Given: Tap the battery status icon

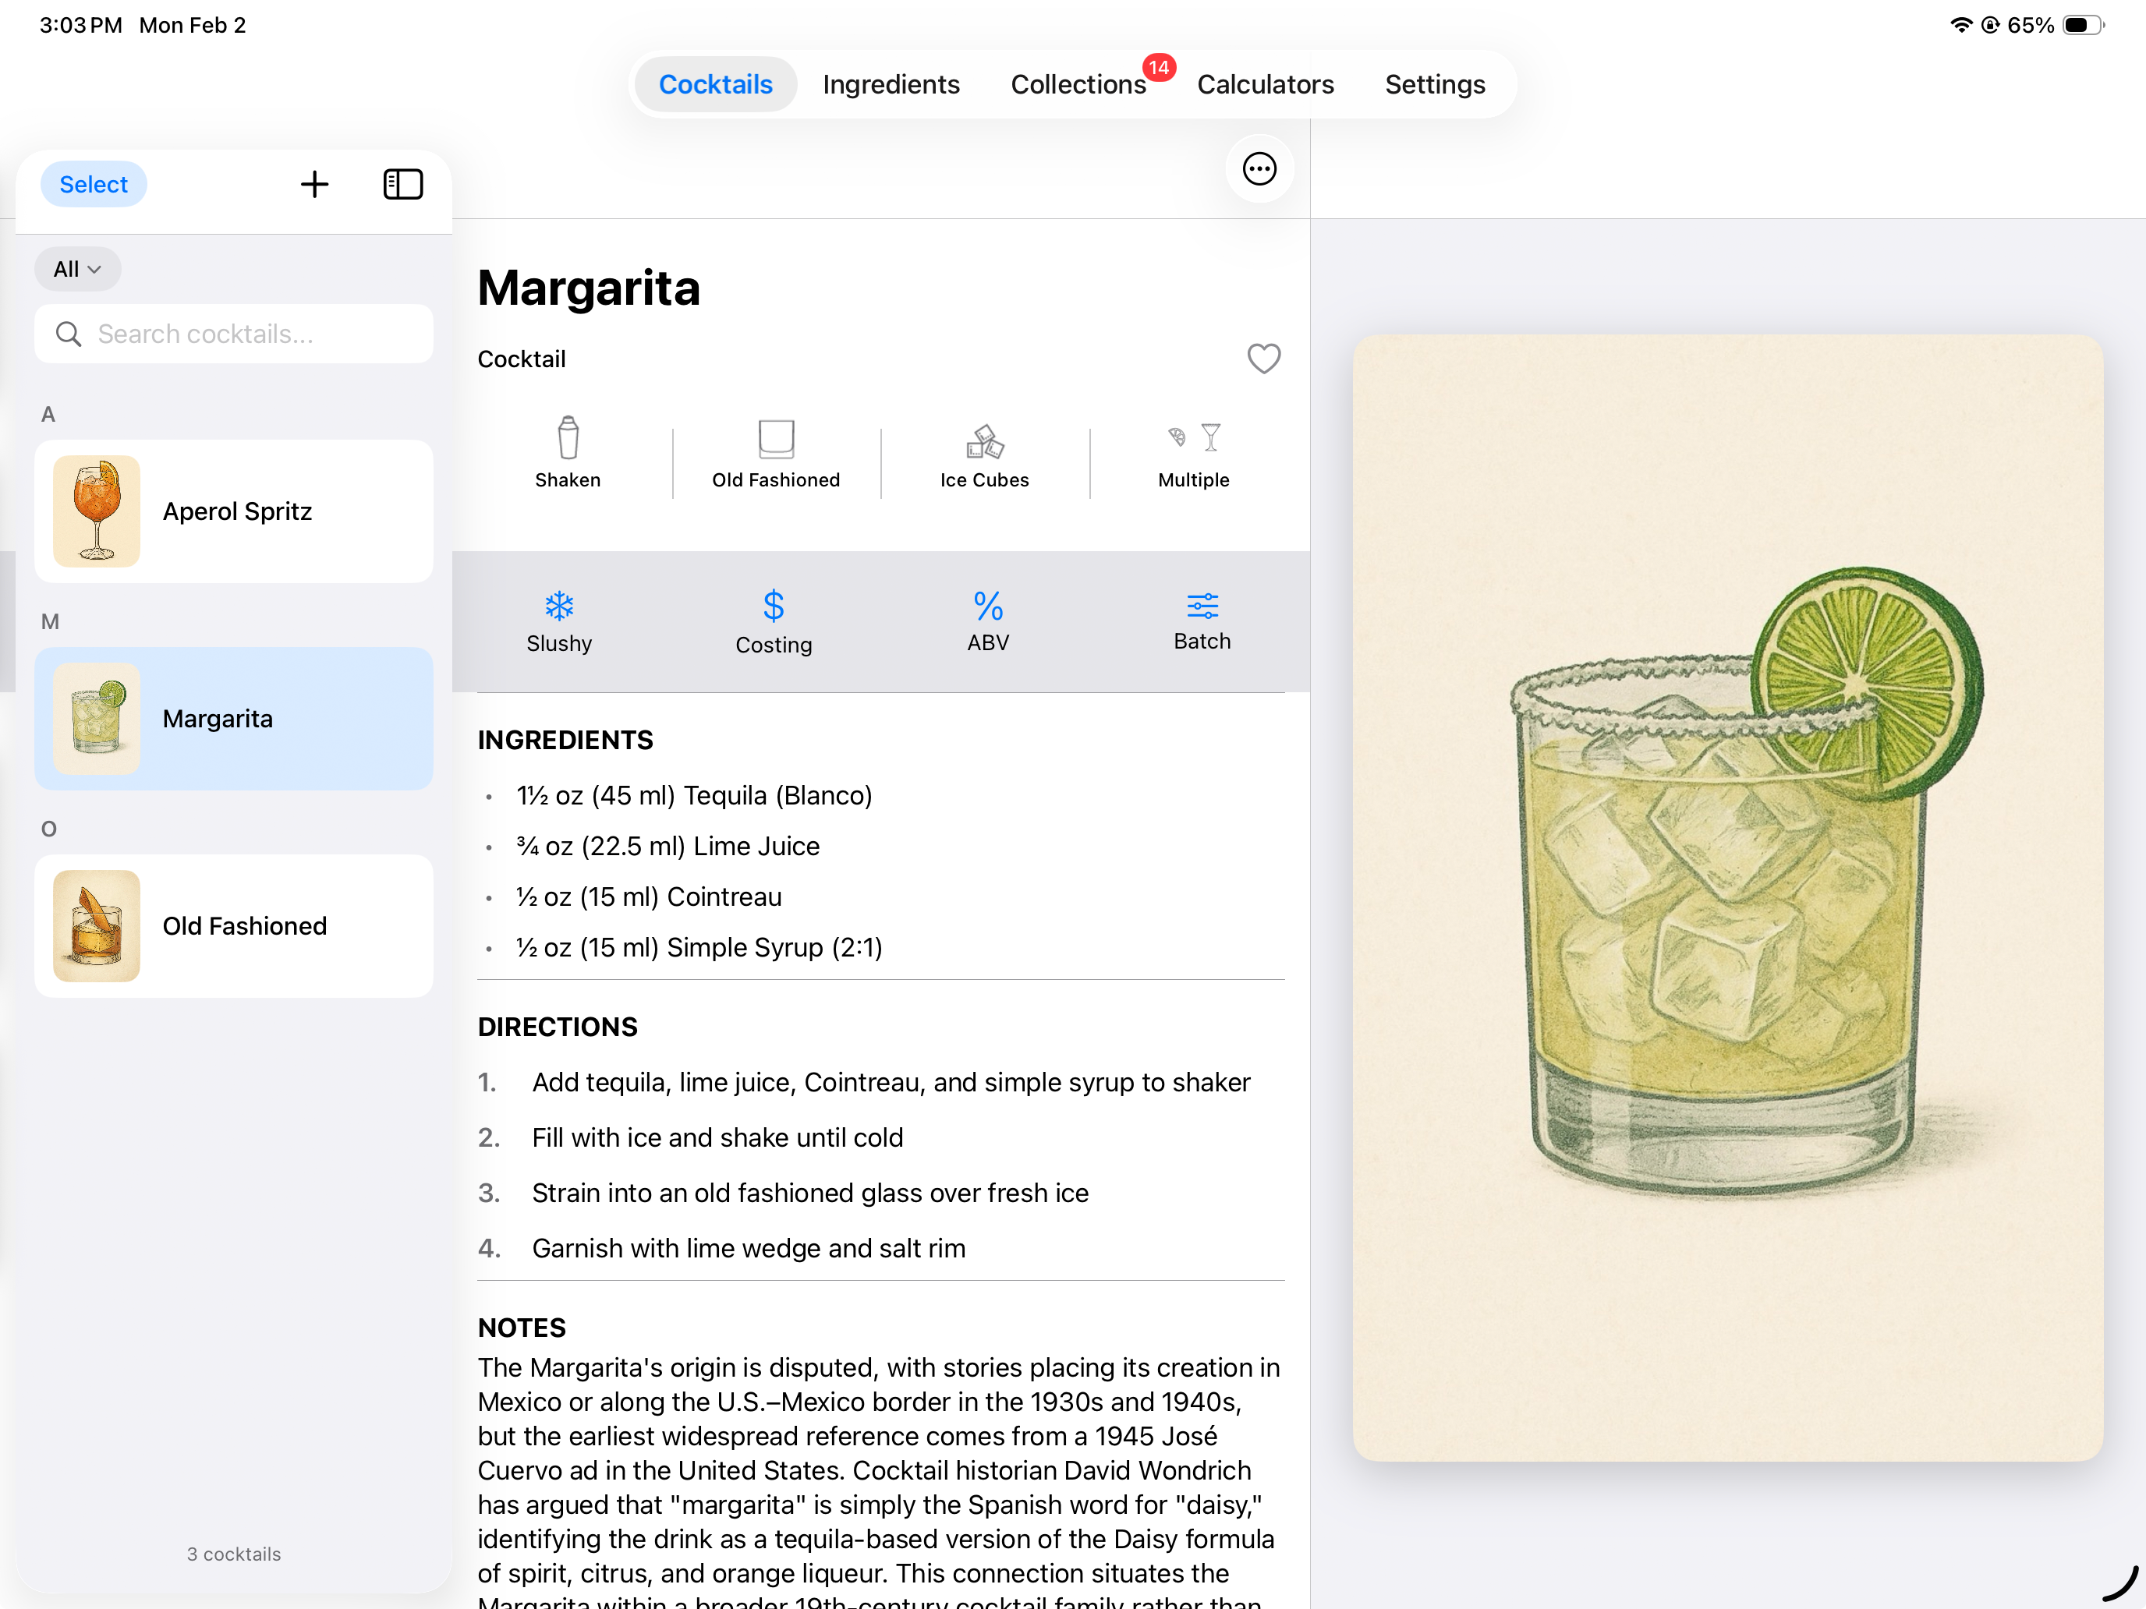Looking at the screenshot, I should 2082,25.
